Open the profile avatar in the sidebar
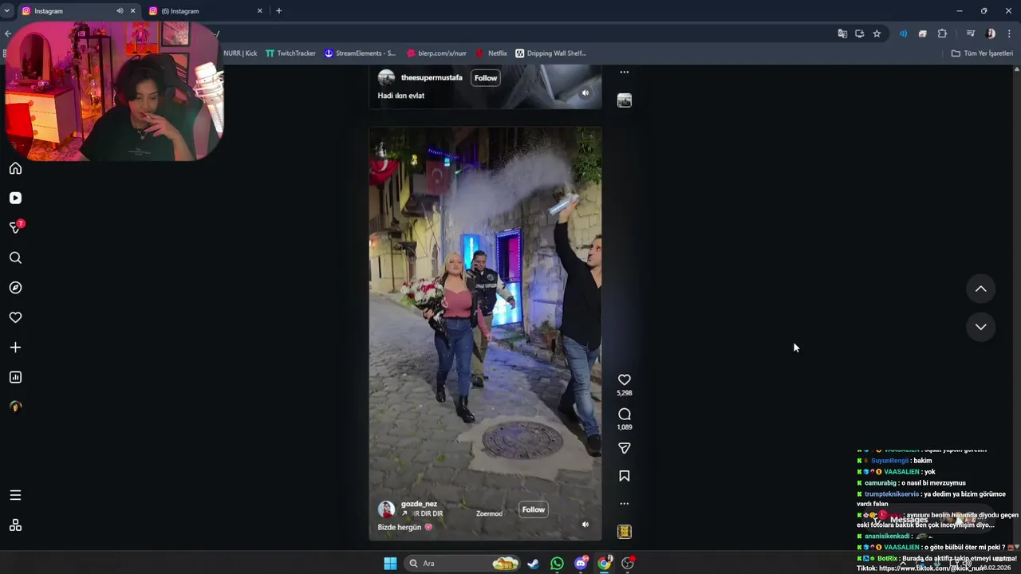 point(15,407)
